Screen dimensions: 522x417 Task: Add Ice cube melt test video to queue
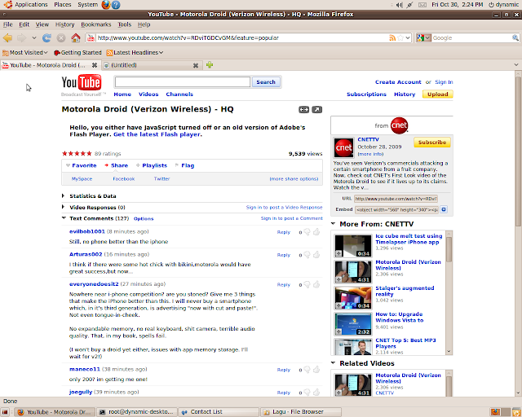point(338,254)
